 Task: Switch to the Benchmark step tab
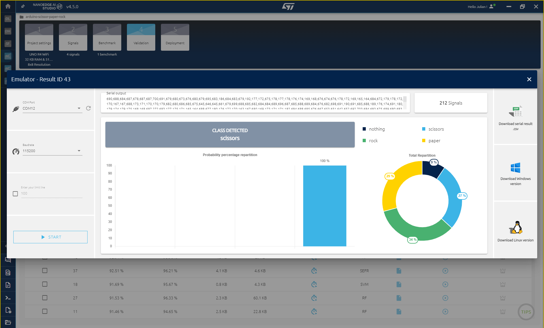(x=107, y=37)
